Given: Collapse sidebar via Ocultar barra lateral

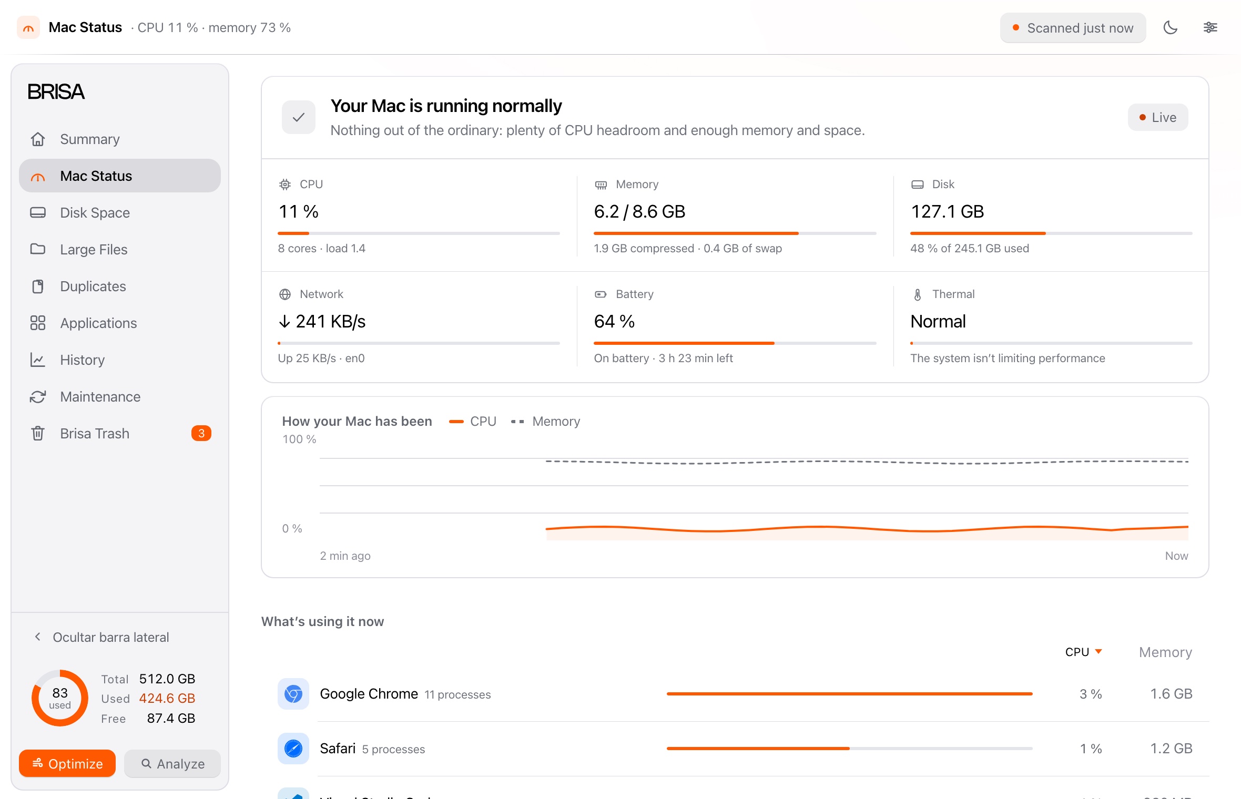Looking at the screenshot, I should point(102,637).
